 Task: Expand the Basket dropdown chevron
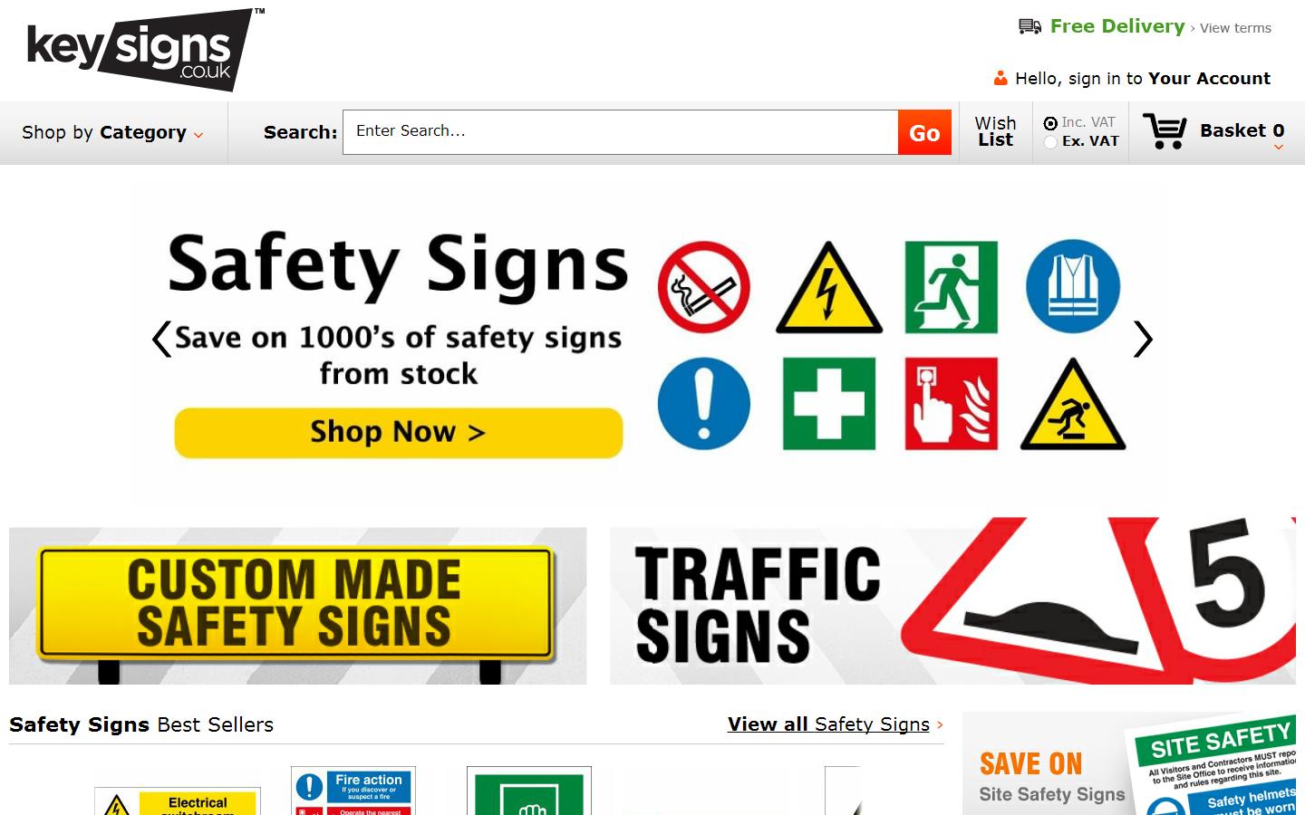pyautogui.click(x=1279, y=148)
